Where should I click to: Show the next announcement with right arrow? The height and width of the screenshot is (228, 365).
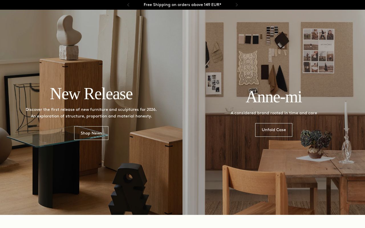pyautogui.click(x=237, y=5)
